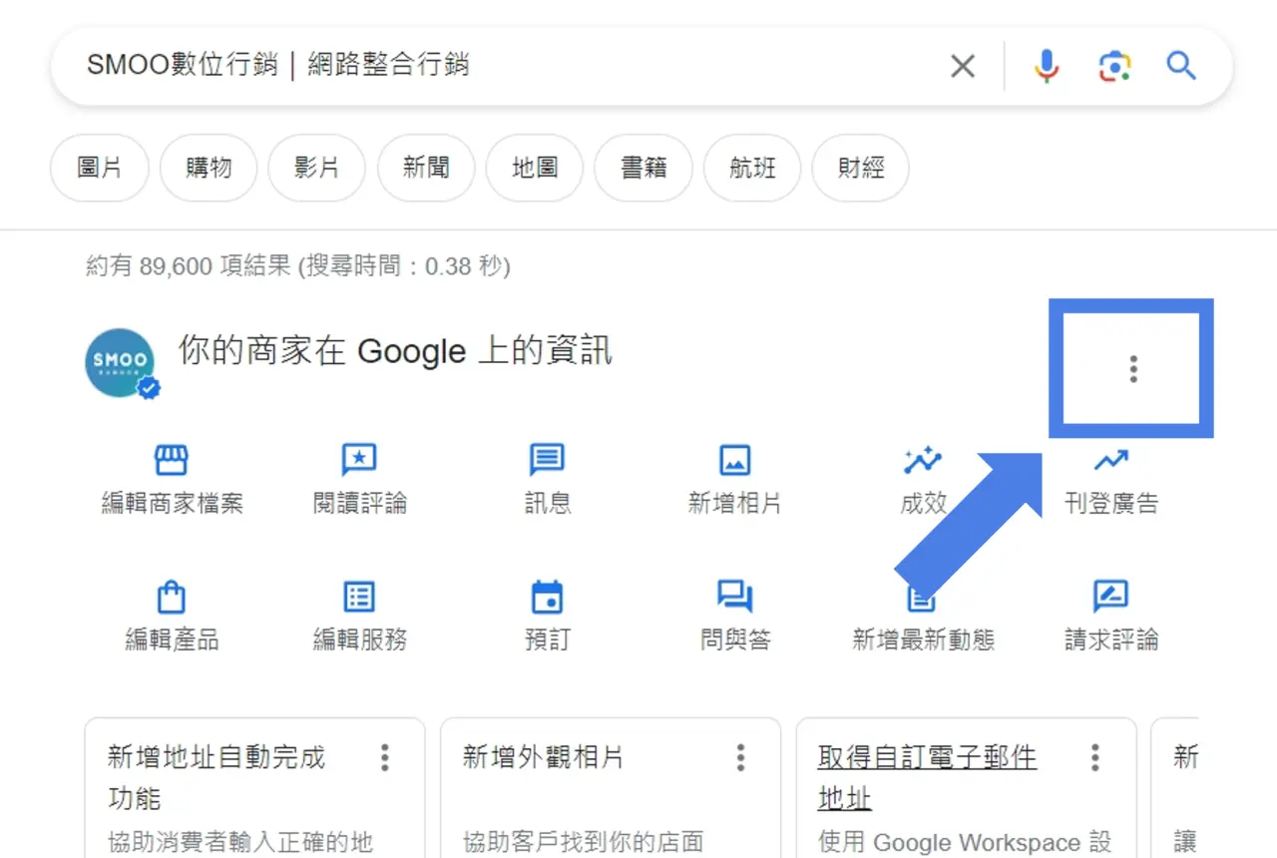Open 編輯服務 list icon
The width and height of the screenshot is (1277, 858).
pos(359,597)
